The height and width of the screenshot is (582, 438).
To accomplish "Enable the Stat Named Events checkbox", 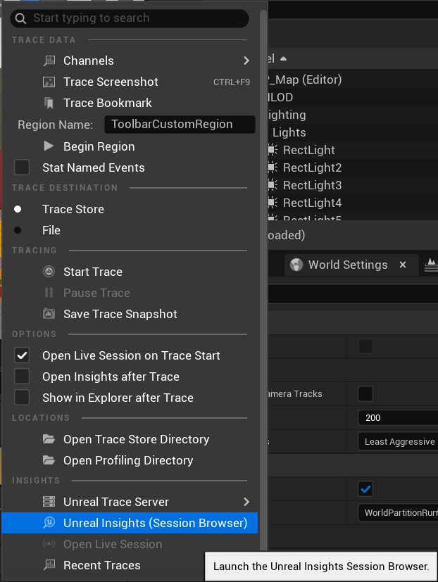I will click(22, 167).
